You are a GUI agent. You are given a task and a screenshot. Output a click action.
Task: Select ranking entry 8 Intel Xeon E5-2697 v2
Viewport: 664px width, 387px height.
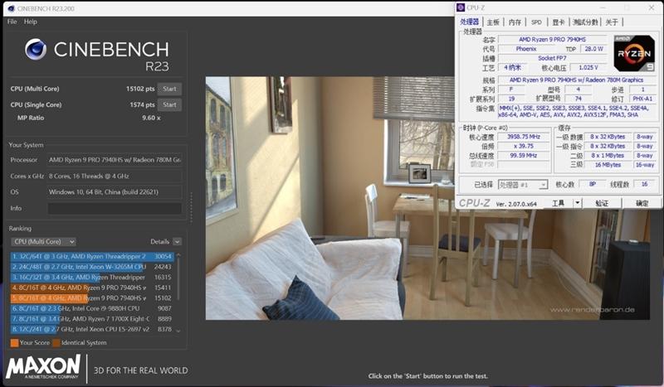tap(92, 329)
